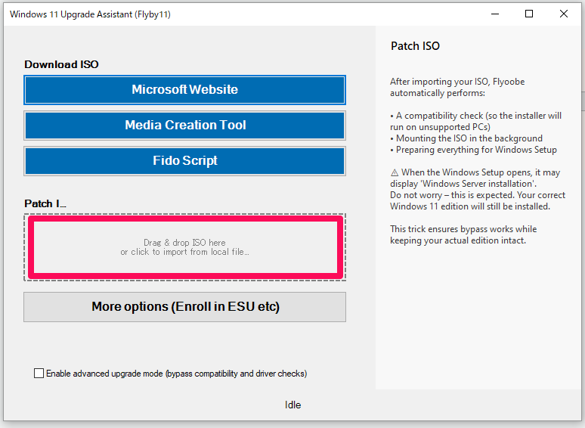Click the Idle status text
The image size is (585, 428).
(292, 405)
